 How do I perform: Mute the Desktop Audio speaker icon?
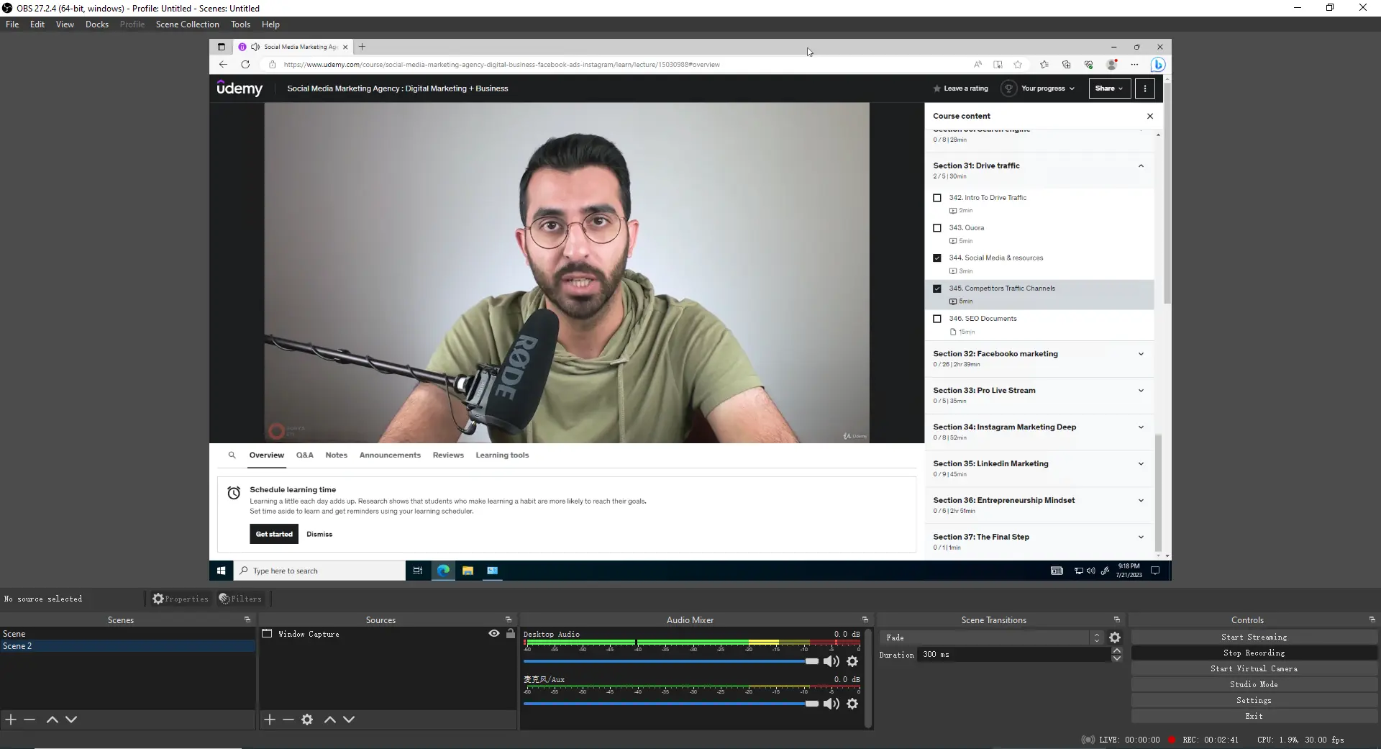(831, 661)
